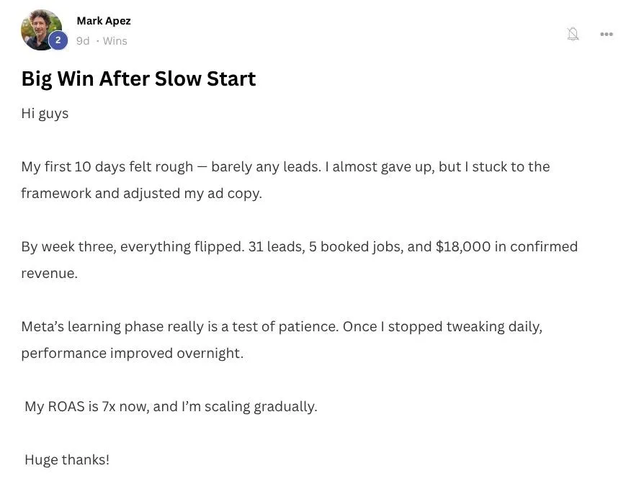Click the Huge thanks closing line
Screen dimensions: 626x494
coord(67,459)
